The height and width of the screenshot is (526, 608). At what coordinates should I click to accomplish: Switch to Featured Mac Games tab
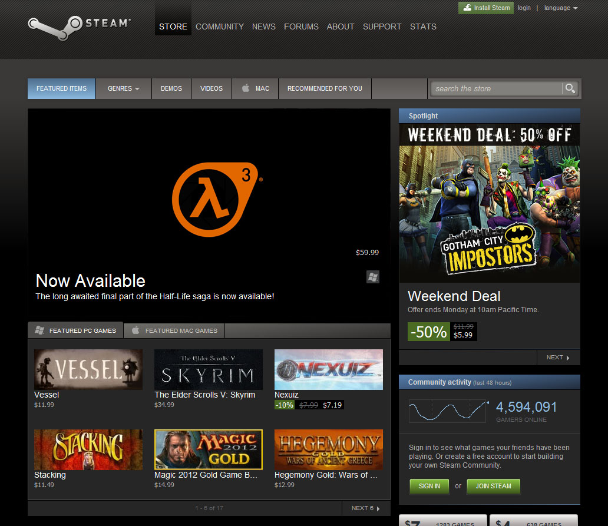174,330
